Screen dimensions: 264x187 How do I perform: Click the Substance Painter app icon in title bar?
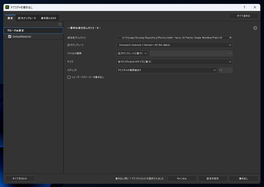click(x=7, y=7)
